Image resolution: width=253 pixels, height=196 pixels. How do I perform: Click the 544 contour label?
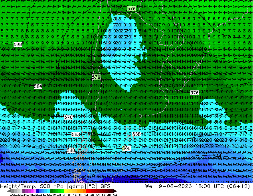[x=217, y=156]
